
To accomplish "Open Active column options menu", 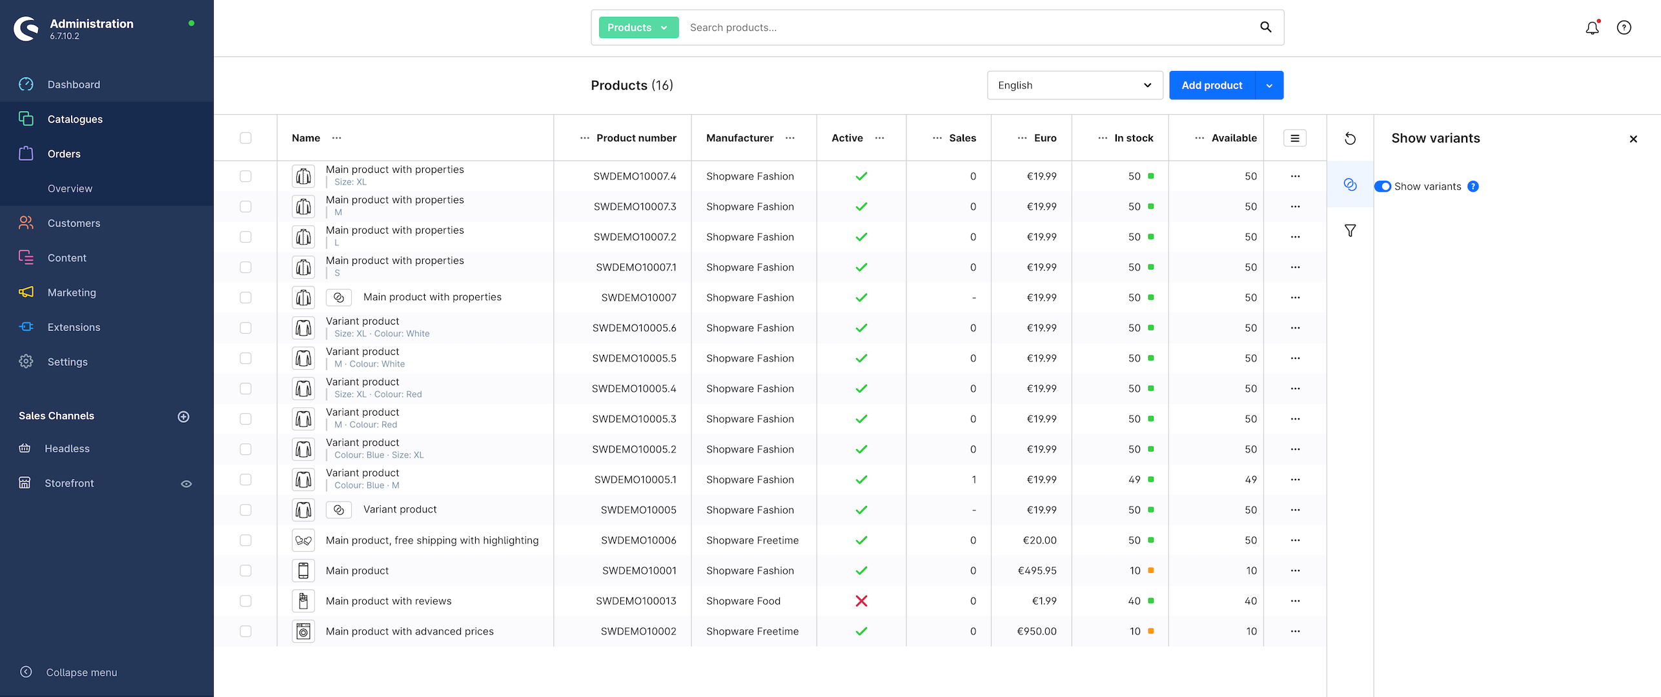I will click(x=879, y=138).
